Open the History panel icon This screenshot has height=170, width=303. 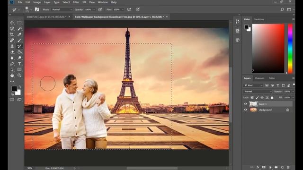coord(238,22)
